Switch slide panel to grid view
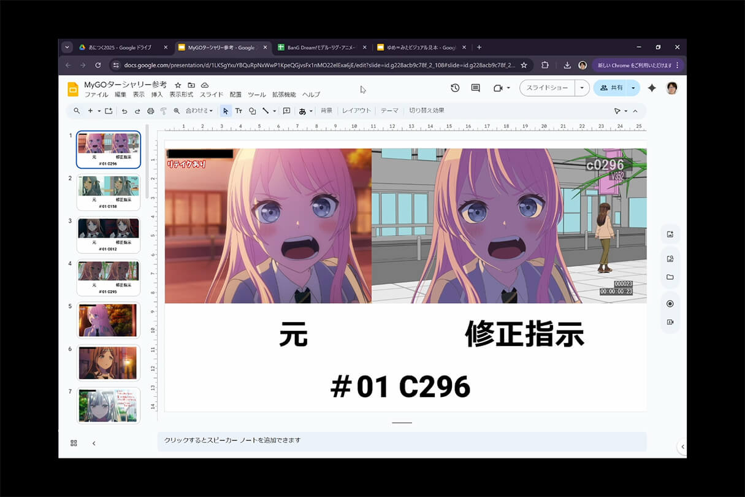This screenshot has height=497, width=745. tap(73, 442)
